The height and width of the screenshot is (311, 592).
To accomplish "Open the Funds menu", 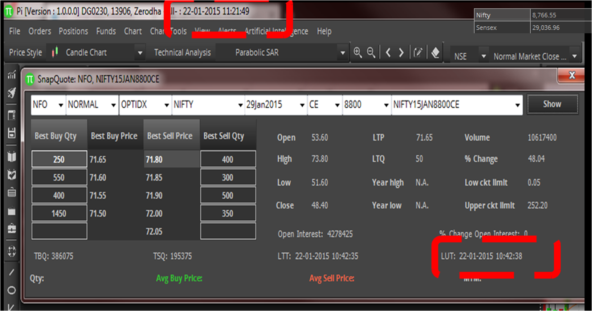I will click(106, 32).
